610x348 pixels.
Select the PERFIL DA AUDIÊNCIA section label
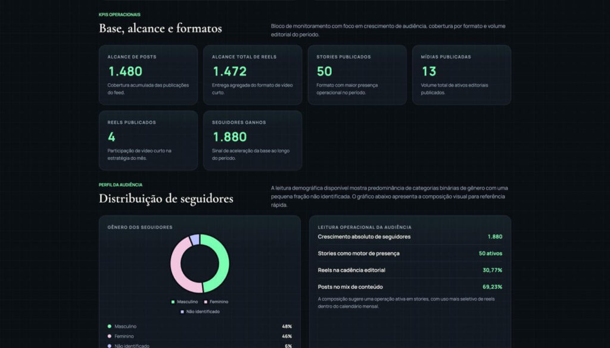(x=120, y=185)
